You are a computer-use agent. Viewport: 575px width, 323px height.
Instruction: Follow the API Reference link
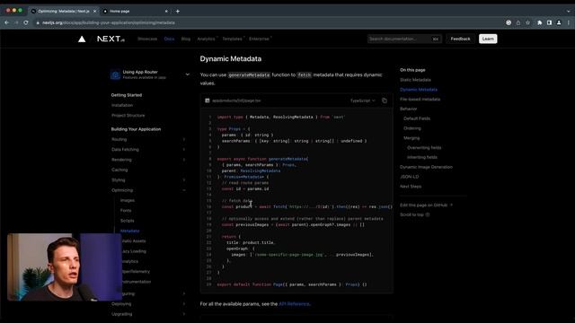[294, 304]
